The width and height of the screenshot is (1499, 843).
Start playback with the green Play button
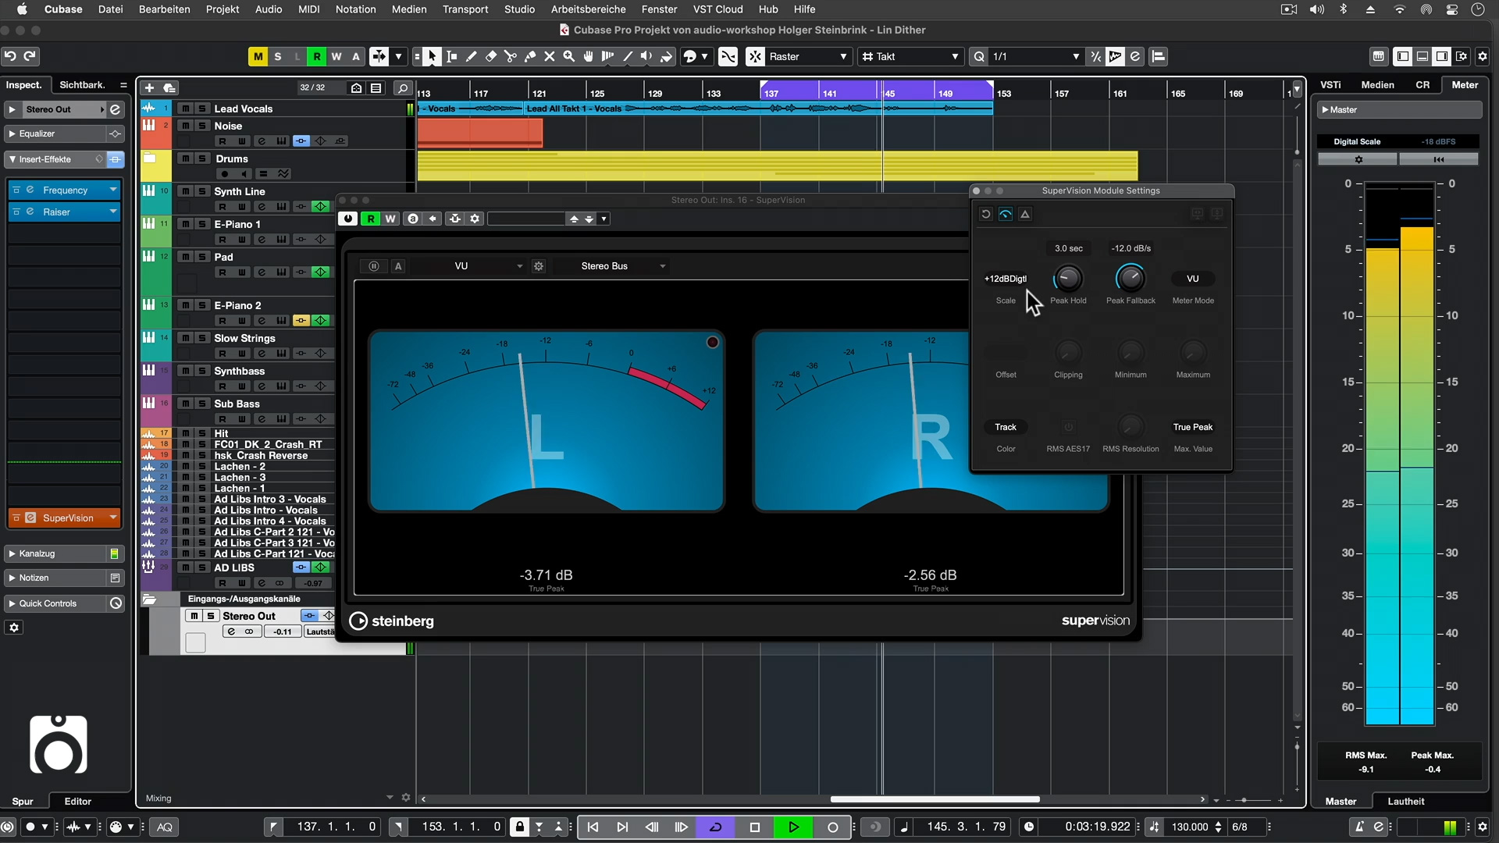point(793,827)
